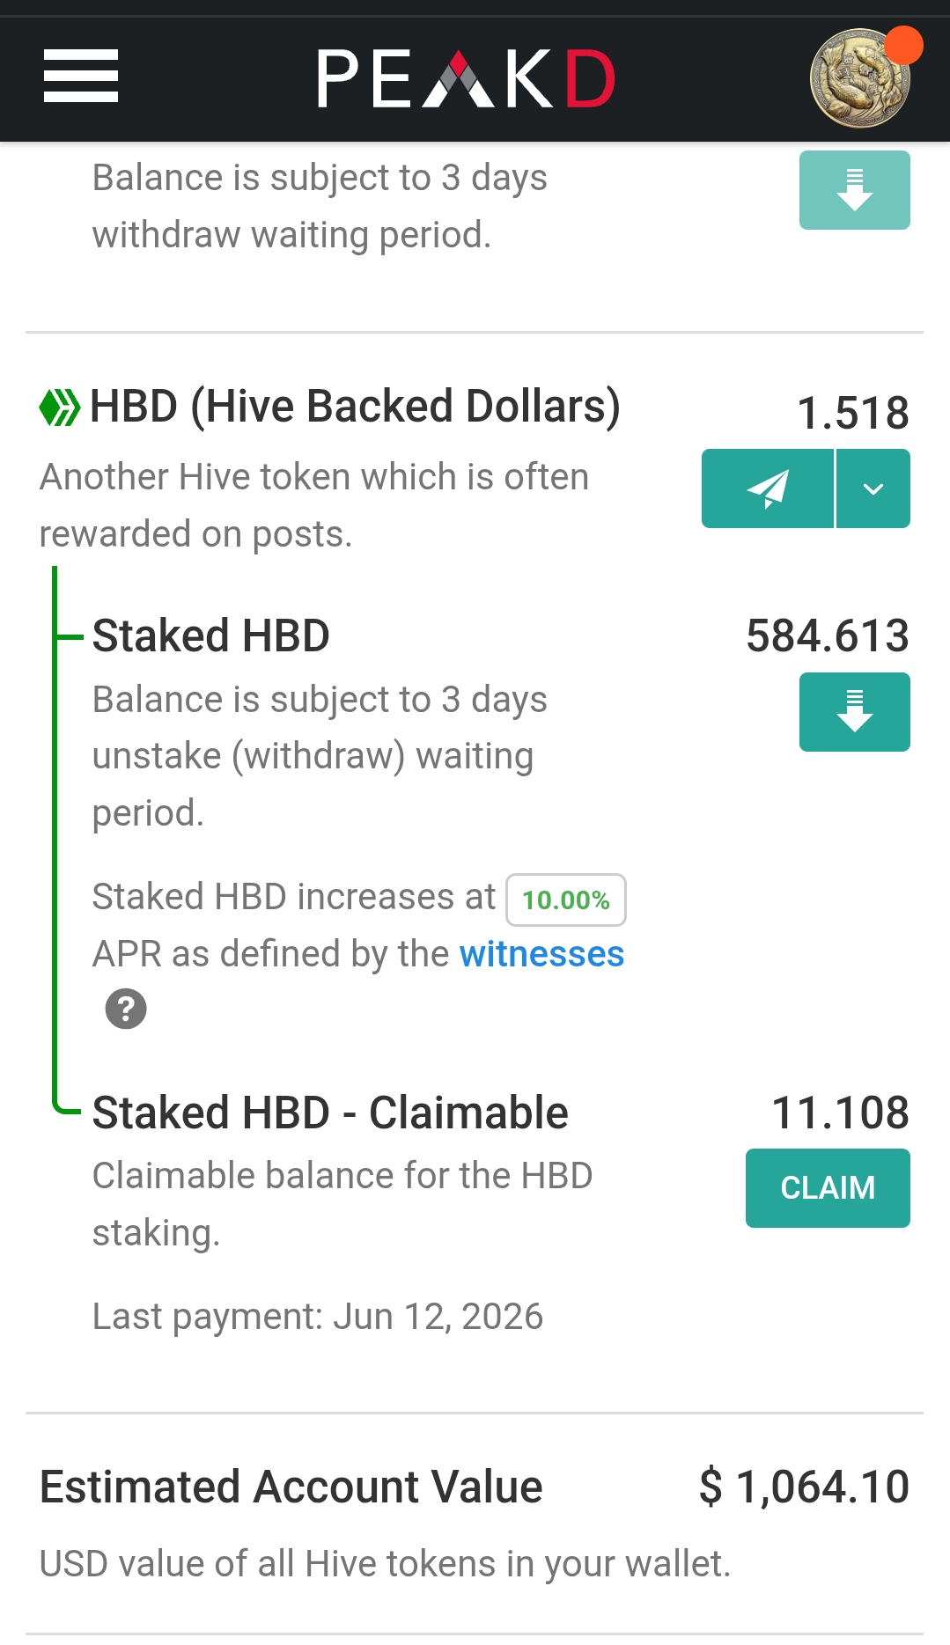Open the help question mark icon
The width and height of the screenshot is (950, 1645).
tap(126, 1009)
